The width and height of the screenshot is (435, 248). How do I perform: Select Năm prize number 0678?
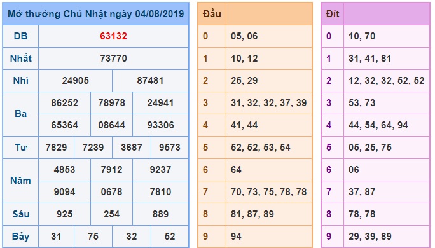point(111,192)
